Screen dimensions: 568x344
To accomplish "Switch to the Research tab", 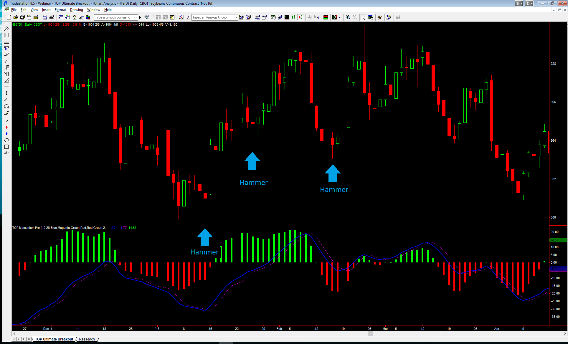I will [x=87, y=339].
